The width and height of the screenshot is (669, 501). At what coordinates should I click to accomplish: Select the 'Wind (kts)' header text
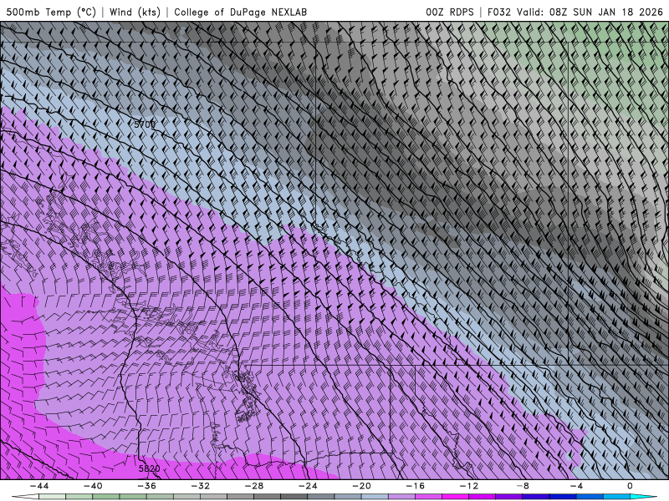pos(135,12)
